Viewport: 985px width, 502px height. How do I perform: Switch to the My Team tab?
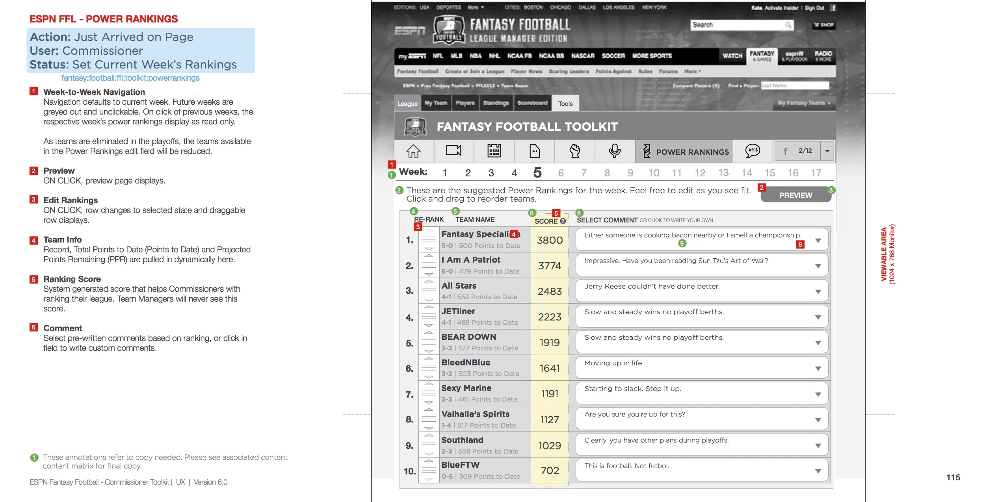[436, 103]
